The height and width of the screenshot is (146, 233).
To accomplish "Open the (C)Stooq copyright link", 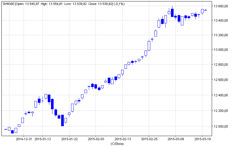I will point(117,144).
